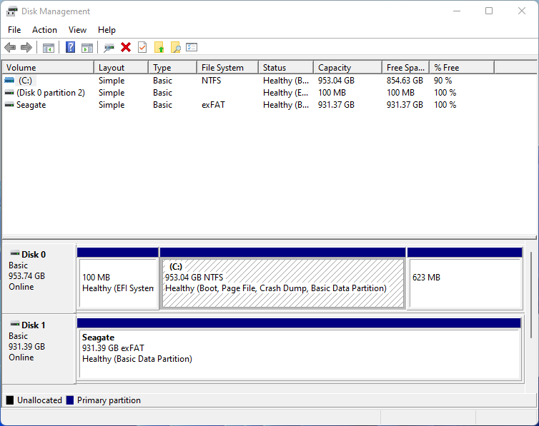This screenshot has height=426, width=539.
Task: Sort by the Status column header
Action: (286, 68)
